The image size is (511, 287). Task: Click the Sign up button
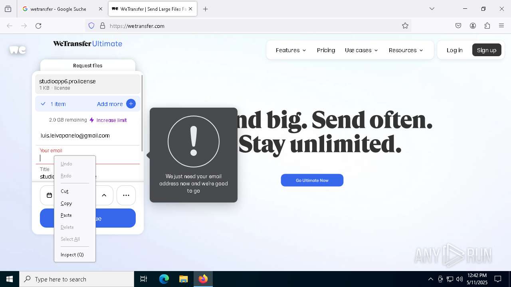coord(487,50)
